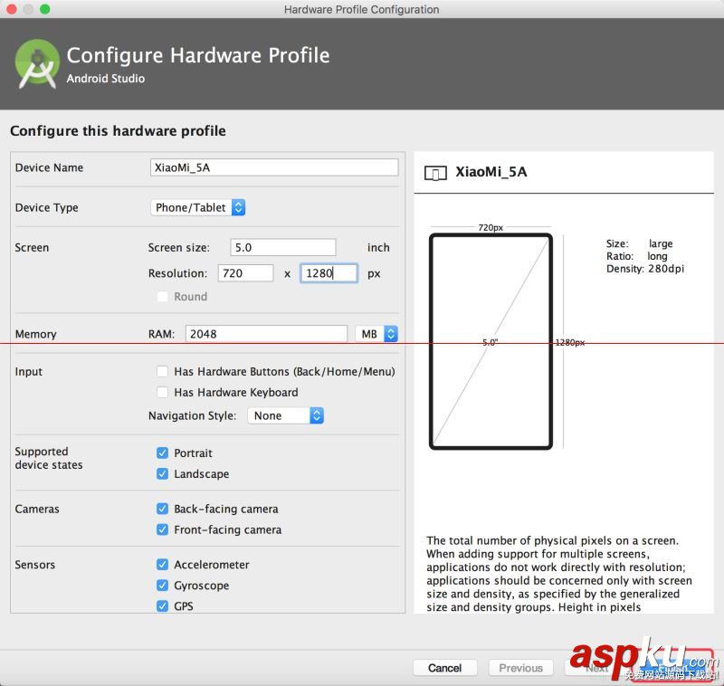Close the Hardware Profile Configuration window
The image size is (724, 686).
coord(12,9)
